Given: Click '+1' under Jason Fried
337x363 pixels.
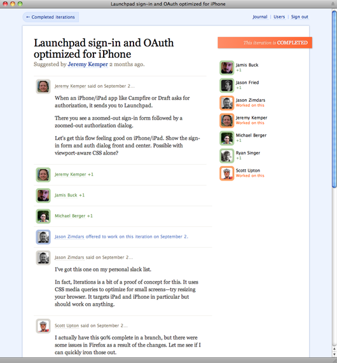Looking at the screenshot, I should point(238,88).
